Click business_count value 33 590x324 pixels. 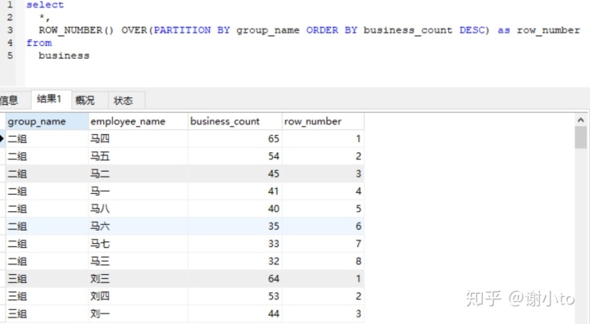point(235,244)
